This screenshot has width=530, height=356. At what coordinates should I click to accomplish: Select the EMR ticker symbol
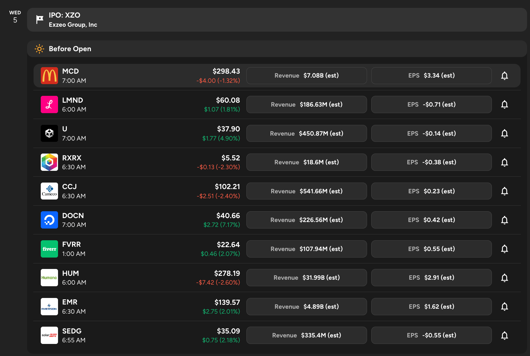[x=70, y=302]
